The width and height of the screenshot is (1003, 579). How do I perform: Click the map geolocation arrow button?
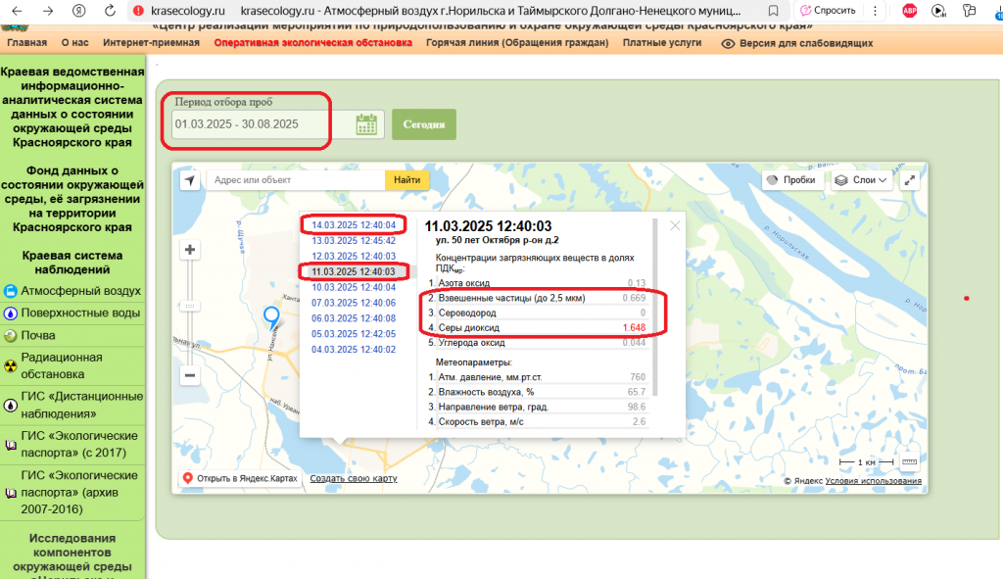tap(190, 180)
